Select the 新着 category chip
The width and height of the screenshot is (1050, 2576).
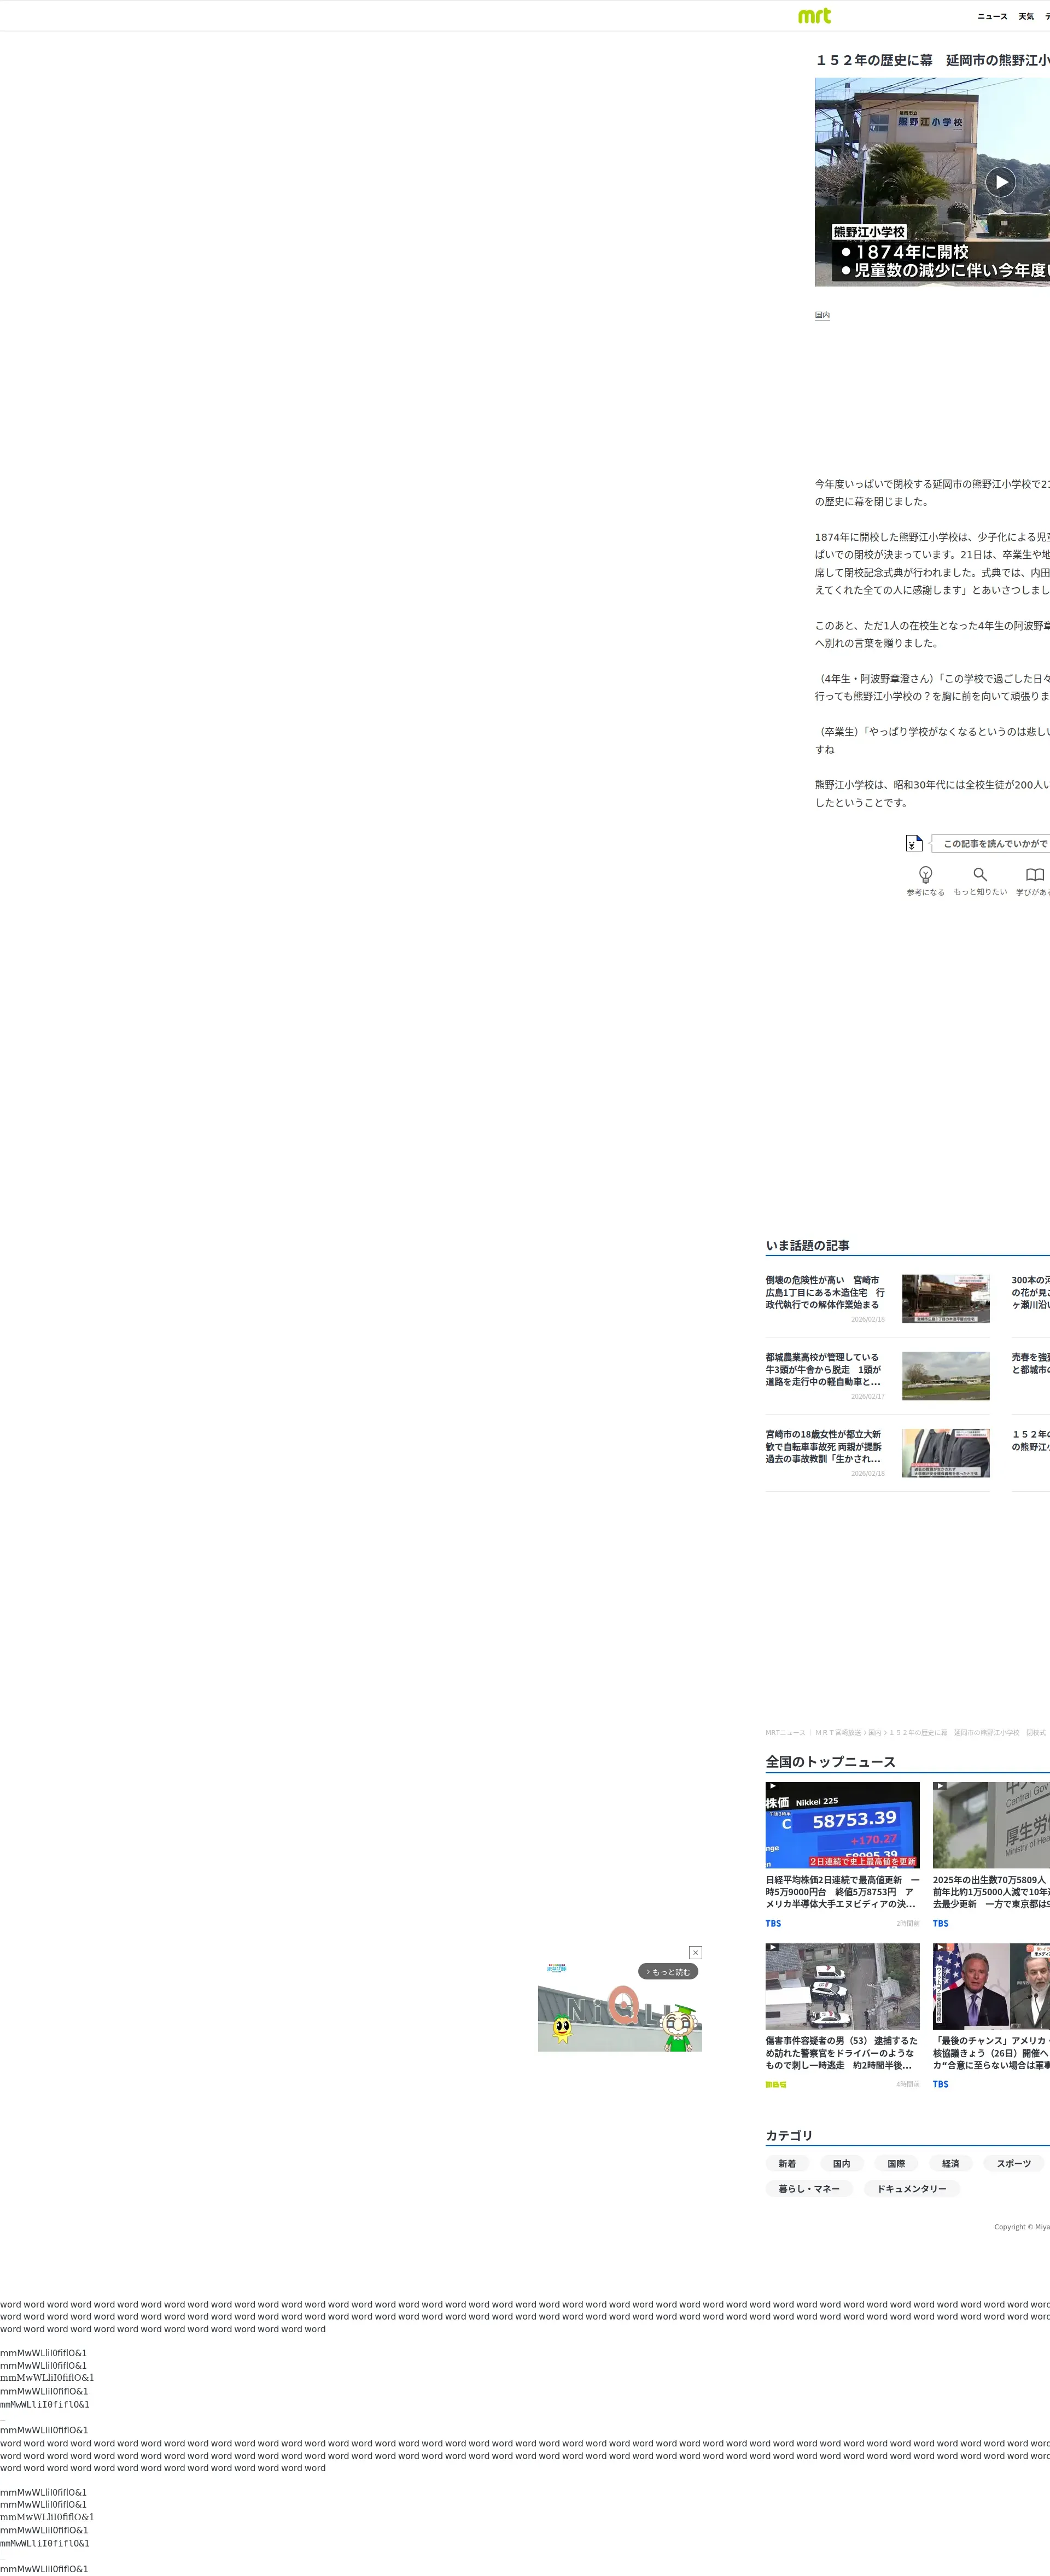787,2163
